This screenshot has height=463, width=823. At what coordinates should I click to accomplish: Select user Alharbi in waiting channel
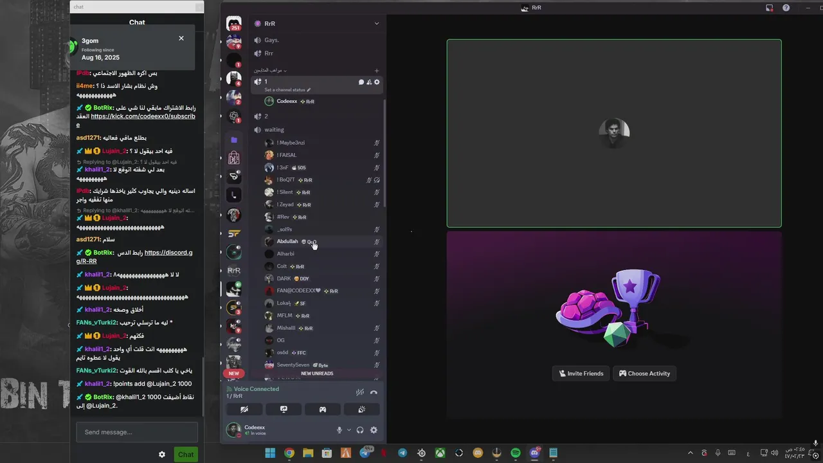point(321,254)
